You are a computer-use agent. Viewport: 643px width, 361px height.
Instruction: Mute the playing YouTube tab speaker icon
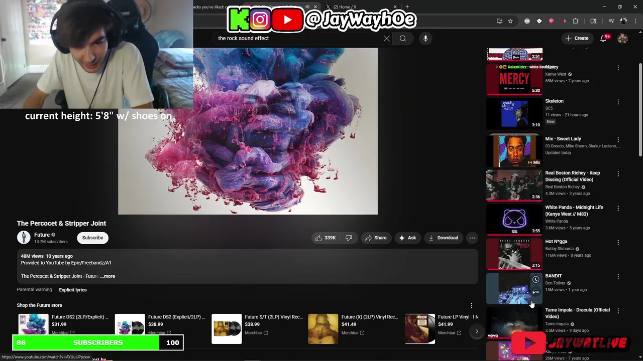click(x=307, y=7)
